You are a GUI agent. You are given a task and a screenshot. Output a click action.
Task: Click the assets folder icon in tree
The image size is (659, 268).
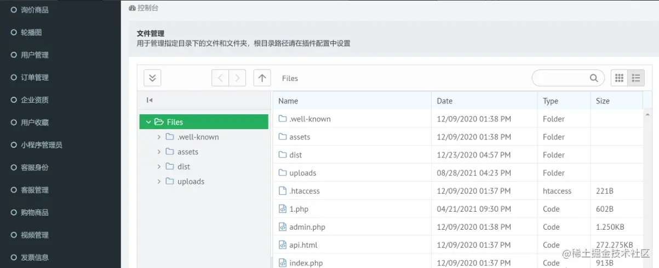point(170,152)
